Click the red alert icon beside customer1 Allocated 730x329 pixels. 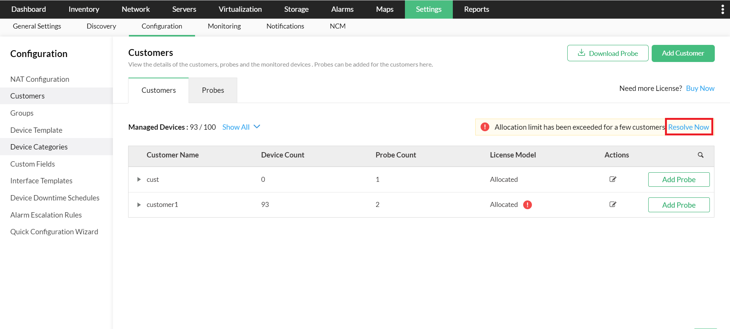(x=527, y=205)
